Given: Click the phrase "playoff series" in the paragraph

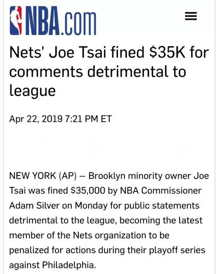Looking at the screenshot, I should coord(177,250).
